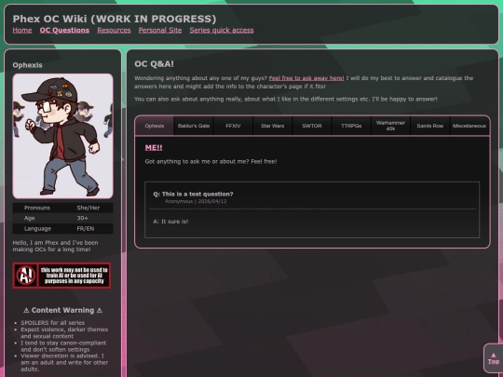This screenshot has height=377, width=503.
Task: Open the Miscellaneous tab
Action: tap(469, 126)
